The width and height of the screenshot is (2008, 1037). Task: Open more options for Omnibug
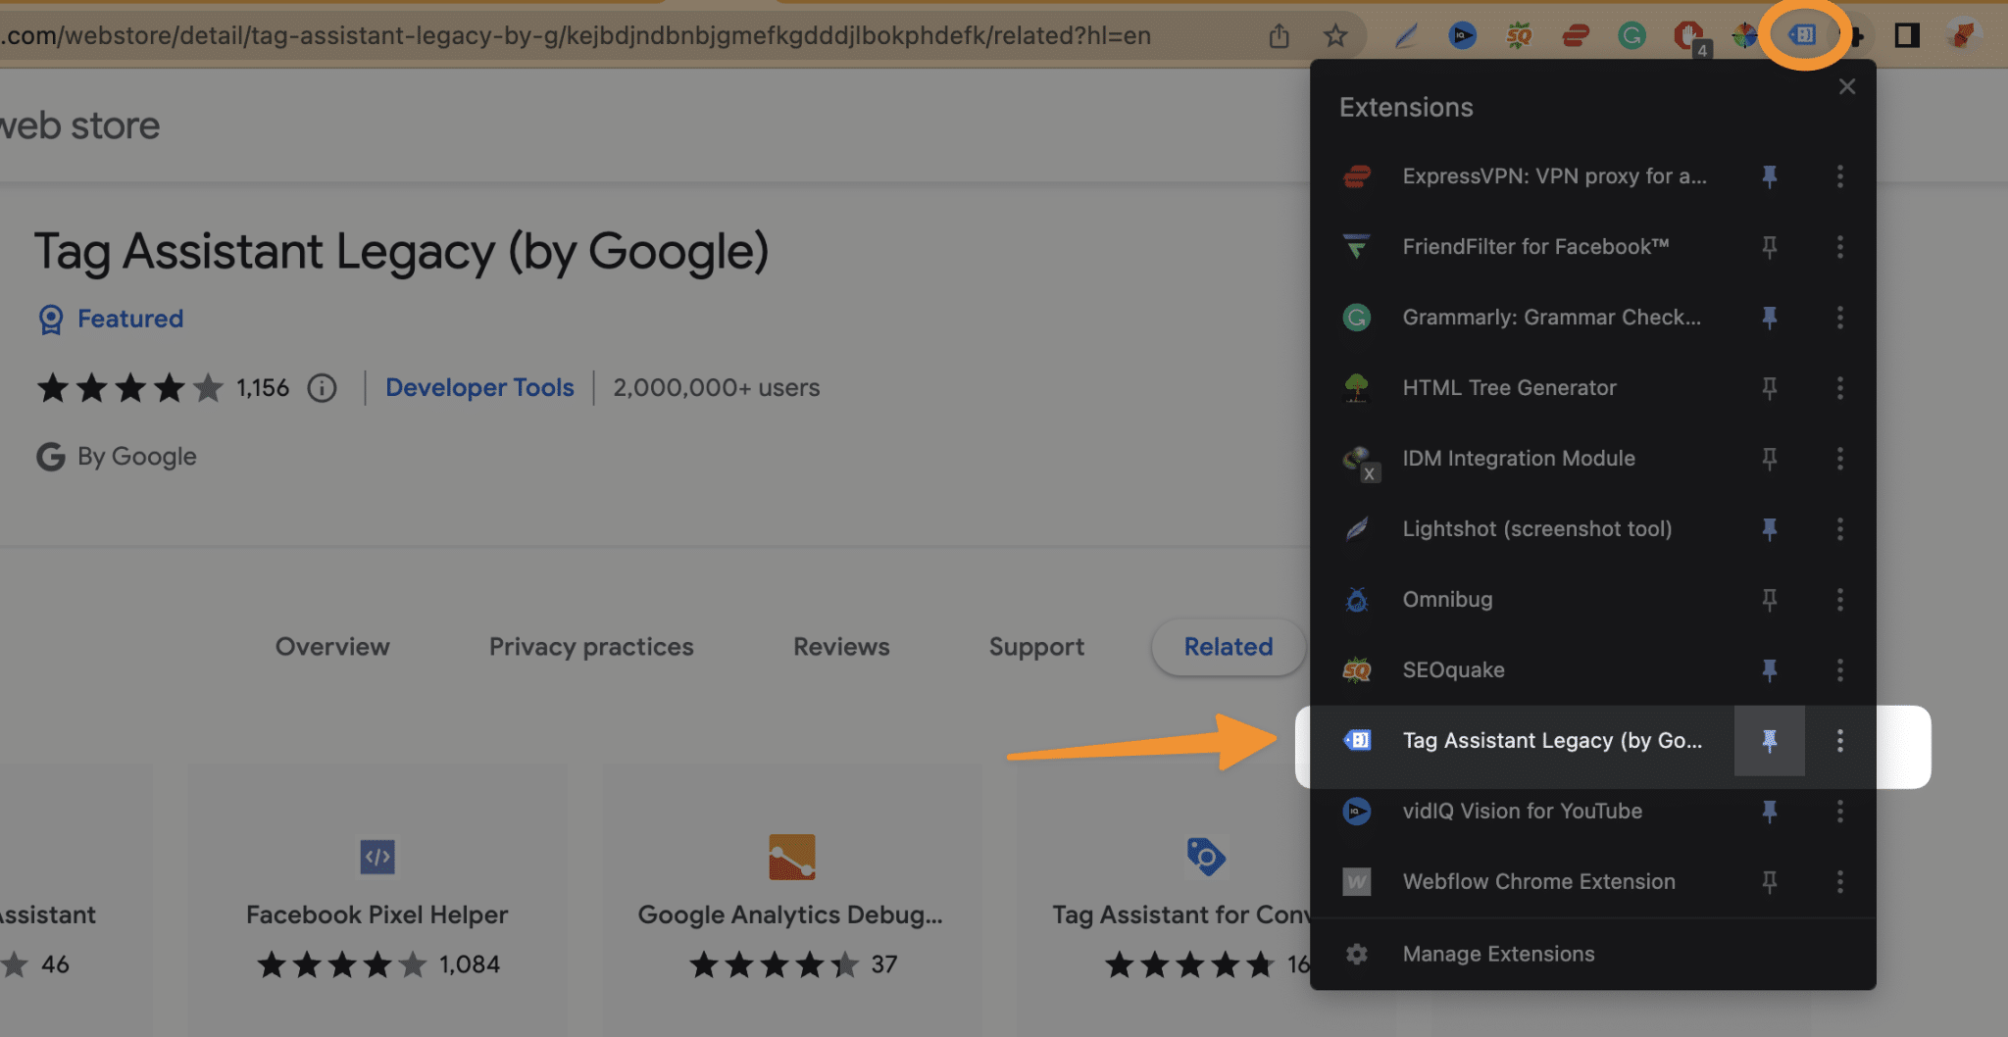coord(1840,600)
